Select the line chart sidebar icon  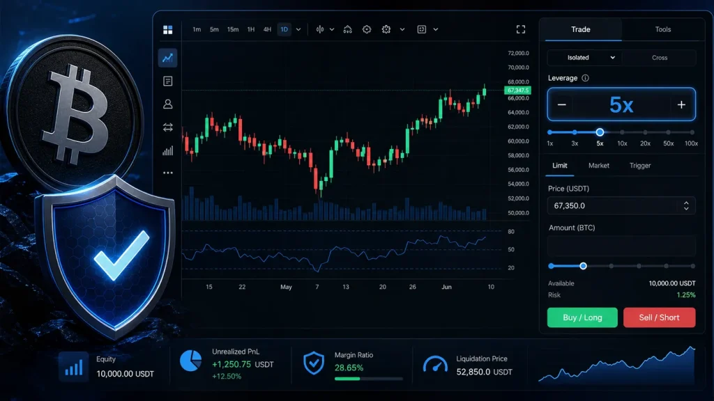coord(167,58)
